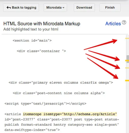Click the post-content nine columns div line

pos(59,93)
